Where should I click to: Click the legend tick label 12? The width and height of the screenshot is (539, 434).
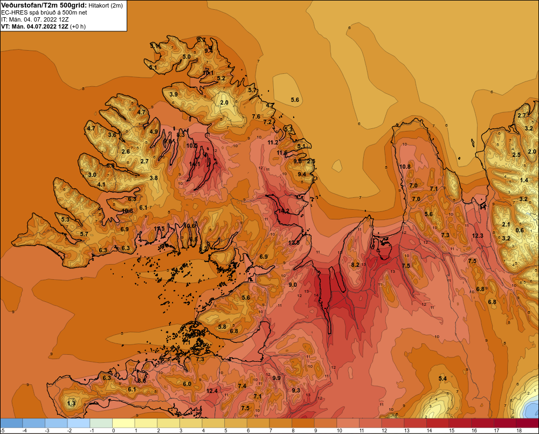pos(384,431)
